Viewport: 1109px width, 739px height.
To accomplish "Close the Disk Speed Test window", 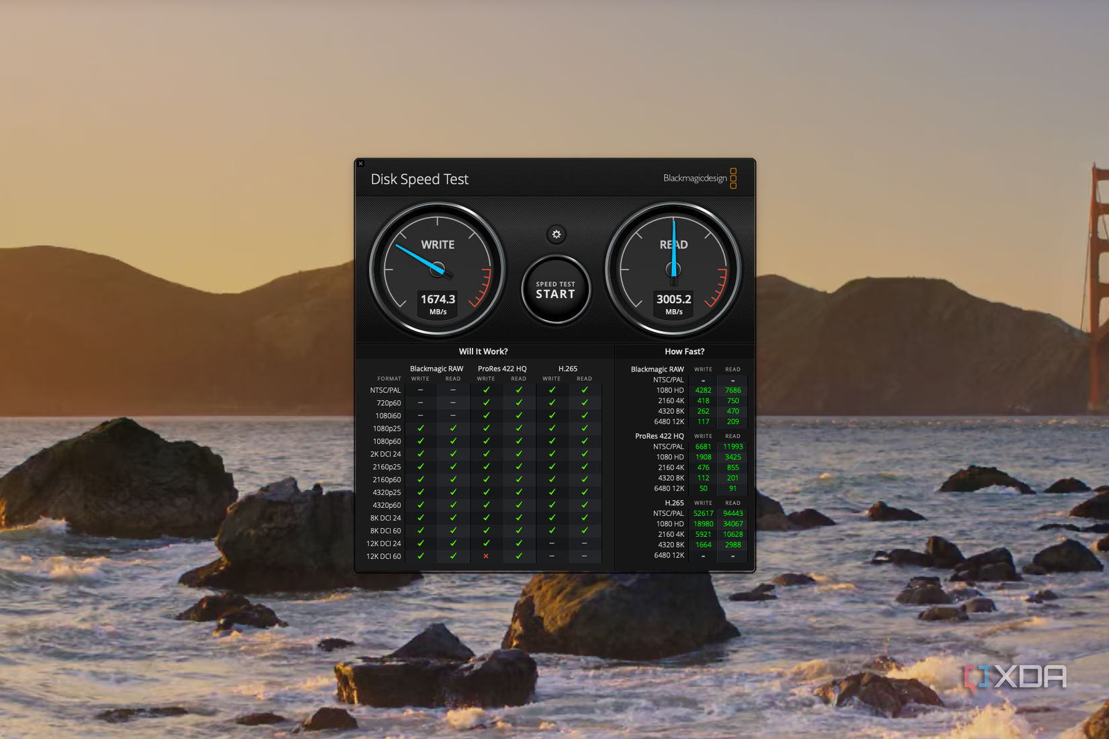I will coord(361,163).
